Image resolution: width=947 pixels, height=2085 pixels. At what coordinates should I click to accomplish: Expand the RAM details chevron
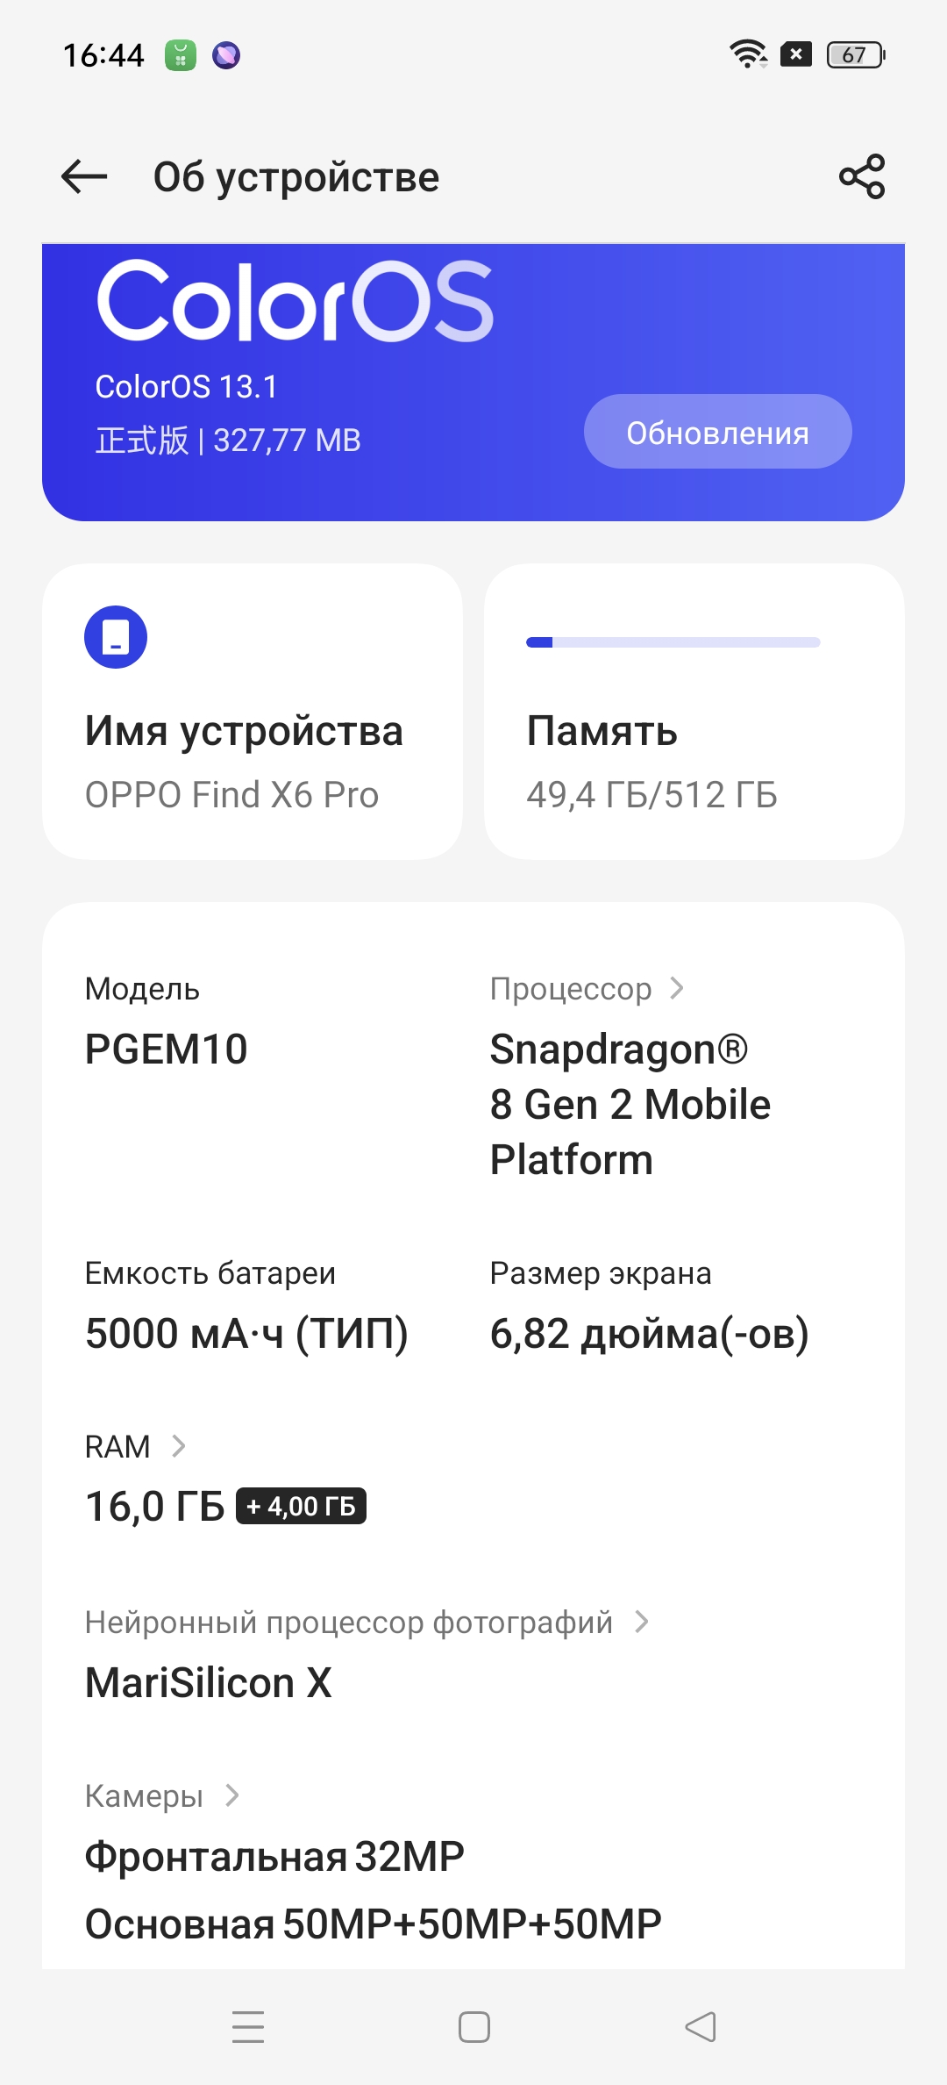pyautogui.click(x=179, y=1446)
